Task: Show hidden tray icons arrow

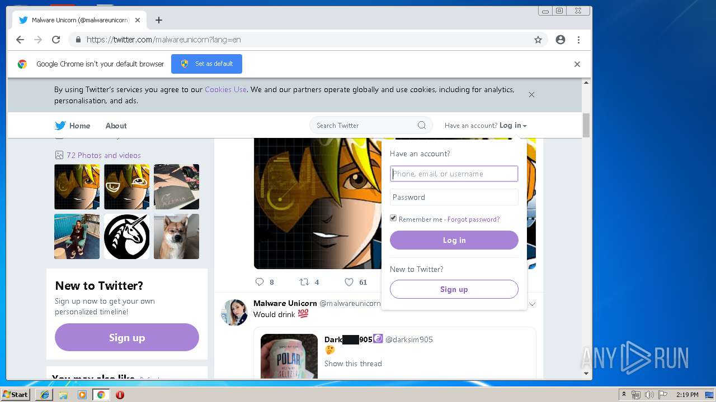Action: pyautogui.click(x=624, y=395)
